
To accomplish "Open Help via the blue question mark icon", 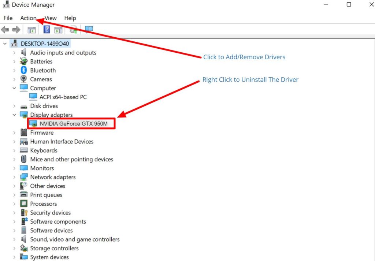I will [x=47, y=30].
